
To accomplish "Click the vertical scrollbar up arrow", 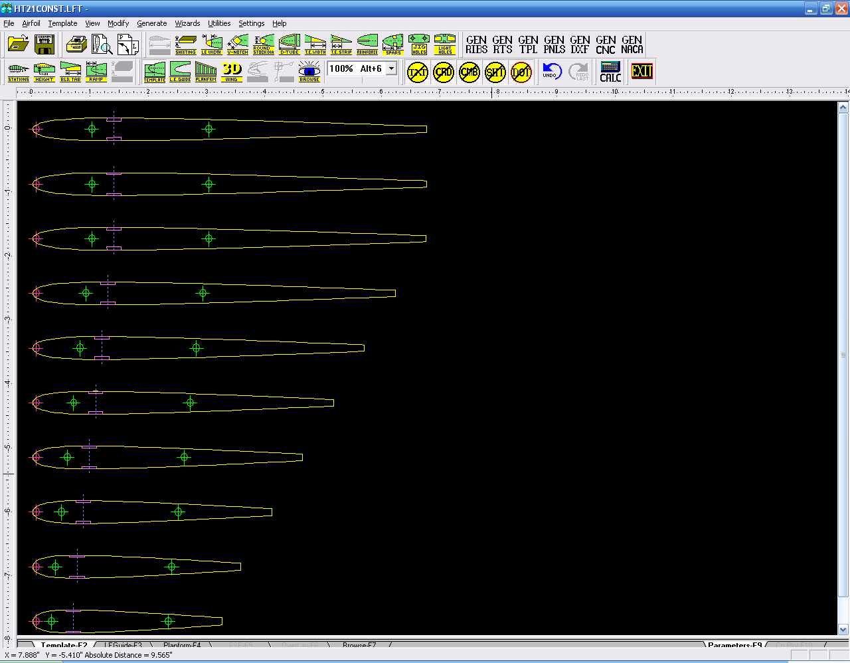I will [x=843, y=107].
